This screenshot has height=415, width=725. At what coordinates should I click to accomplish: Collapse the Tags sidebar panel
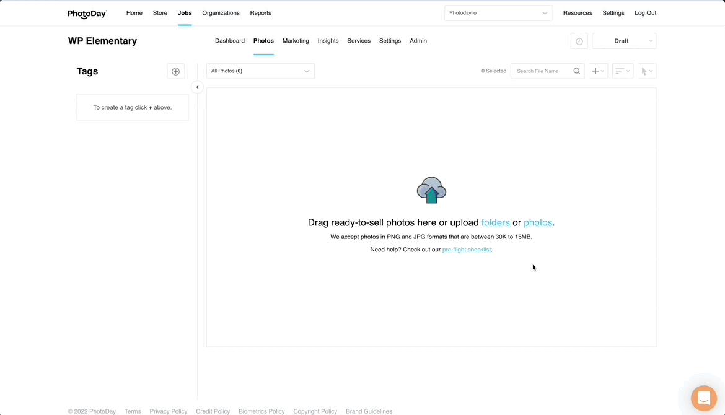(197, 87)
